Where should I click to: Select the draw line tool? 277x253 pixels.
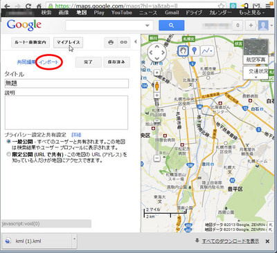coord(207,50)
